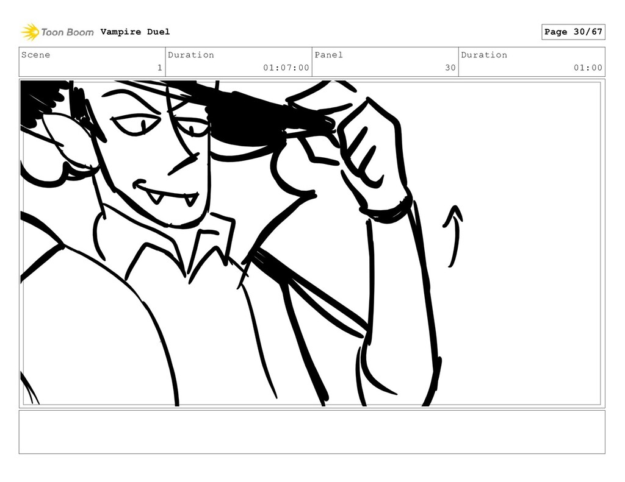Click the panel duration value '01:00'
The height and width of the screenshot is (482, 625).
pos(588,68)
